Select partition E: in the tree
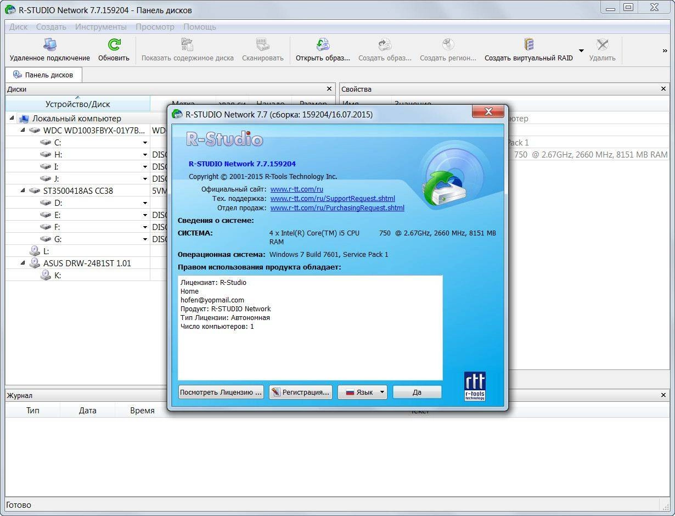Image resolution: width=675 pixels, height=516 pixels. click(58, 215)
